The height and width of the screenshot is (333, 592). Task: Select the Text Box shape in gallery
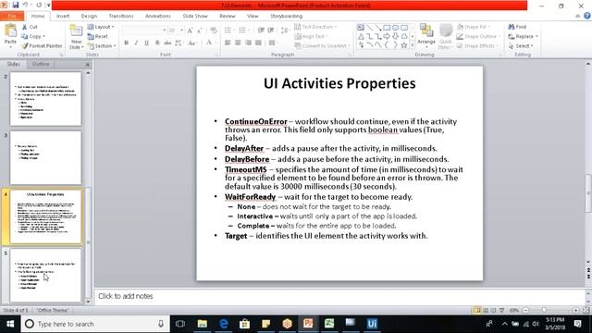[x=361, y=28]
